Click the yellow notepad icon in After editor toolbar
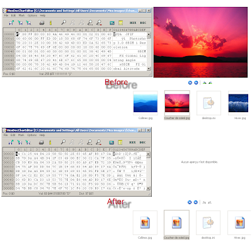 (x=120, y=142)
